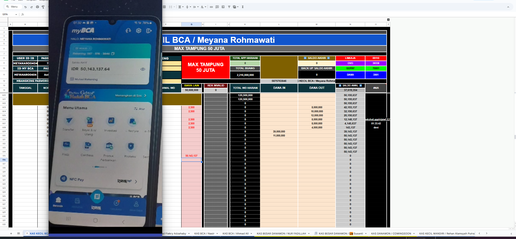Click the insert link icon

point(211,7)
